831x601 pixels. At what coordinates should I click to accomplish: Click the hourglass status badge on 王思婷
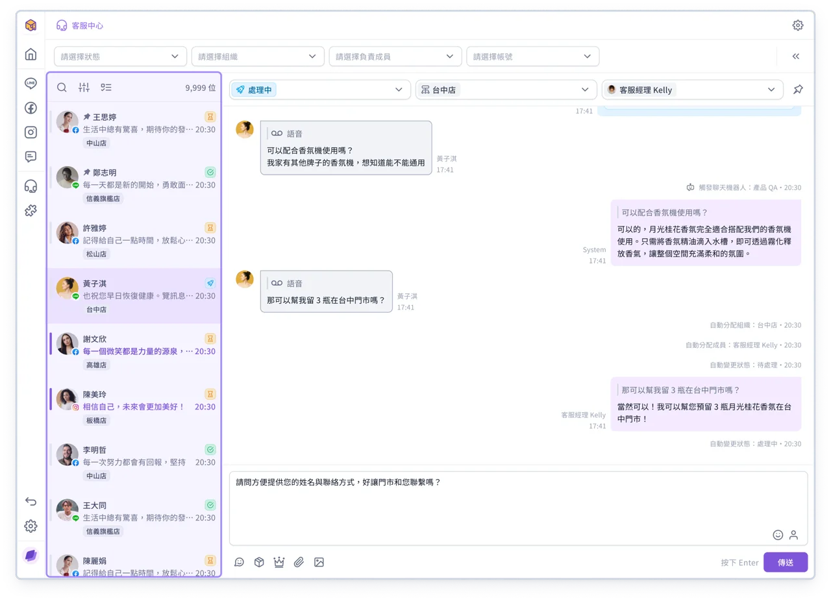pyautogui.click(x=210, y=117)
